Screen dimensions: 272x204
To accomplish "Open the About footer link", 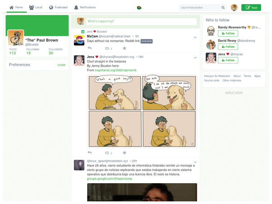I will coord(237,76).
